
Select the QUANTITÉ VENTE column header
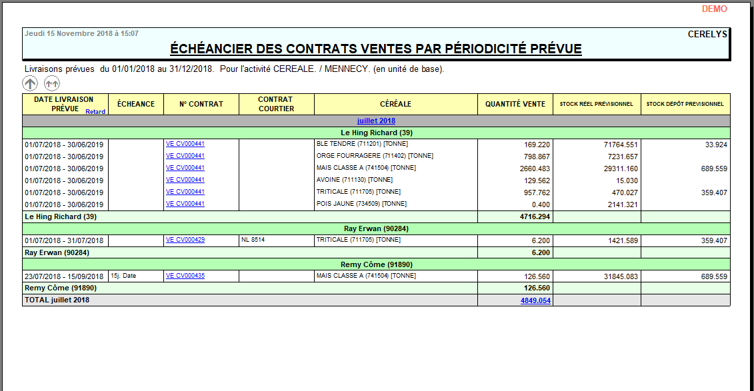[515, 104]
